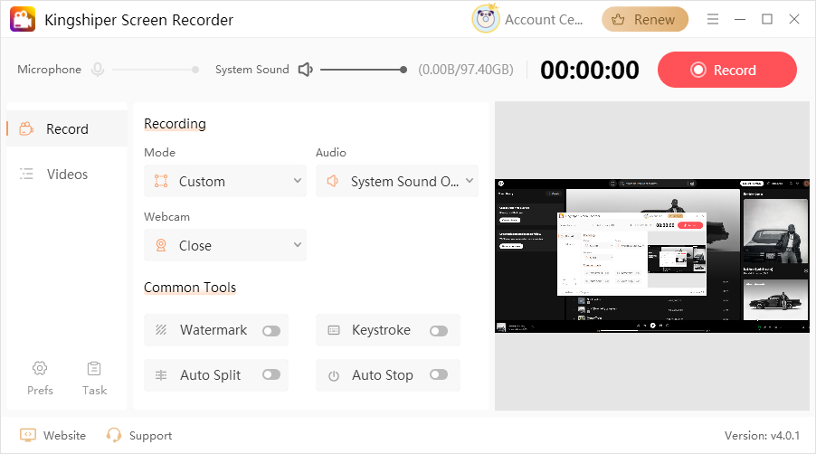Start recording with red Record button
The image size is (816, 454).
coord(727,70)
